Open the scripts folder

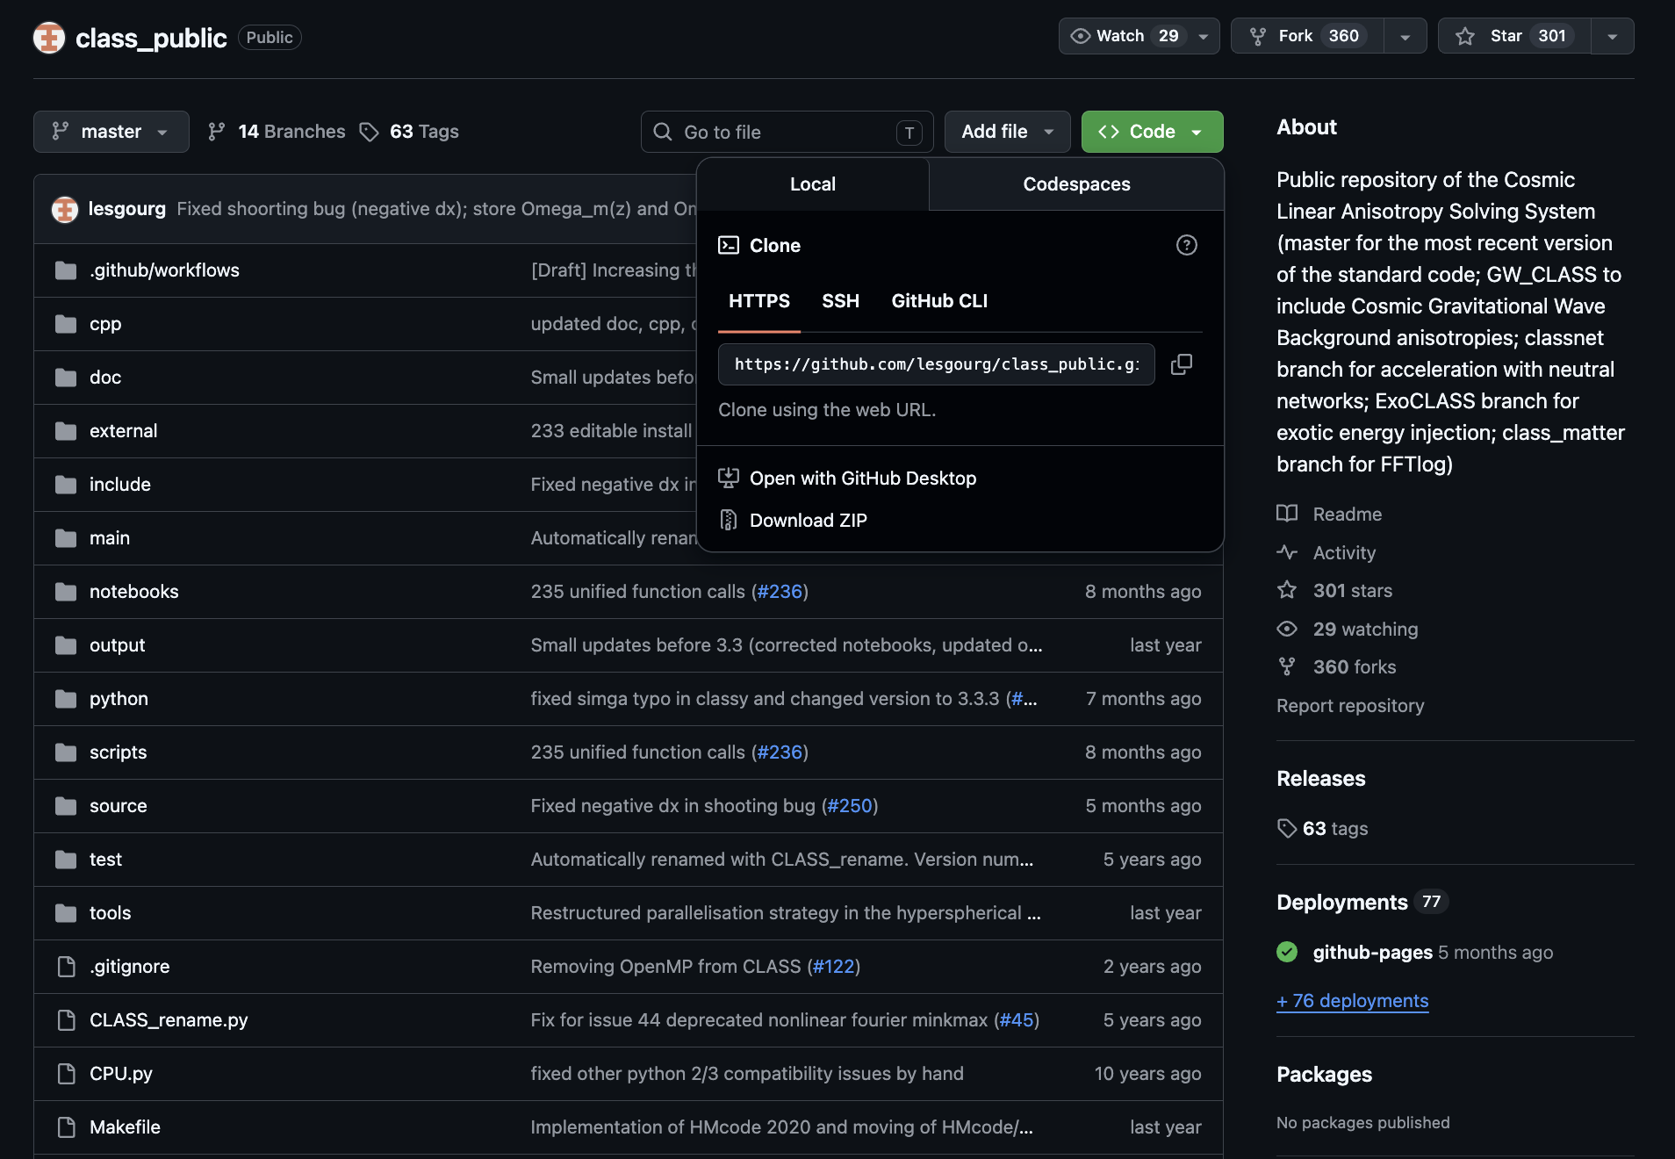(119, 752)
